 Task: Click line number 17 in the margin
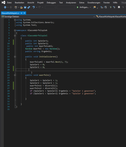[x=8, y=62]
